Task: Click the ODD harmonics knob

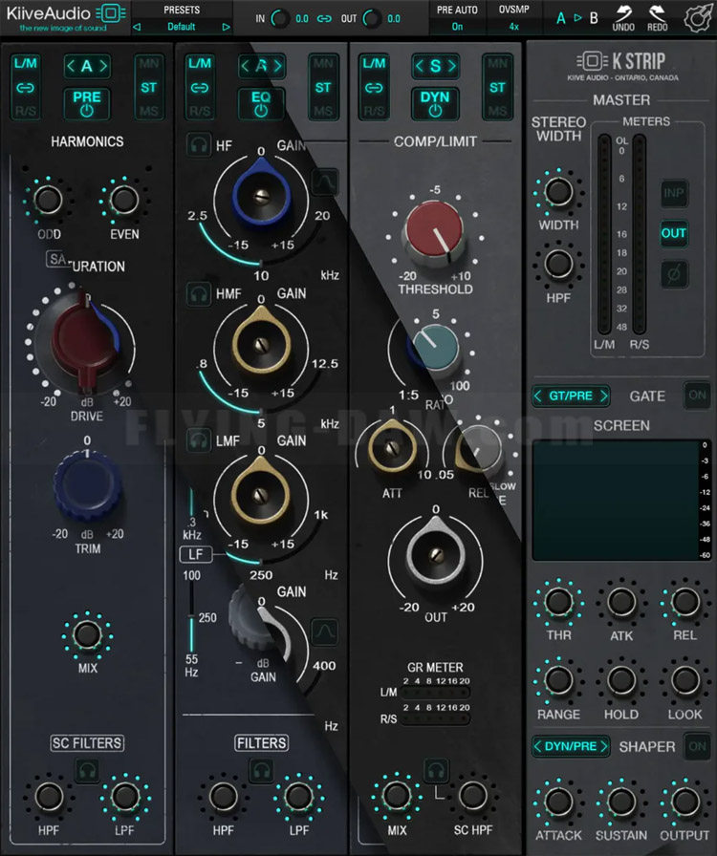Action: click(x=48, y=200)
